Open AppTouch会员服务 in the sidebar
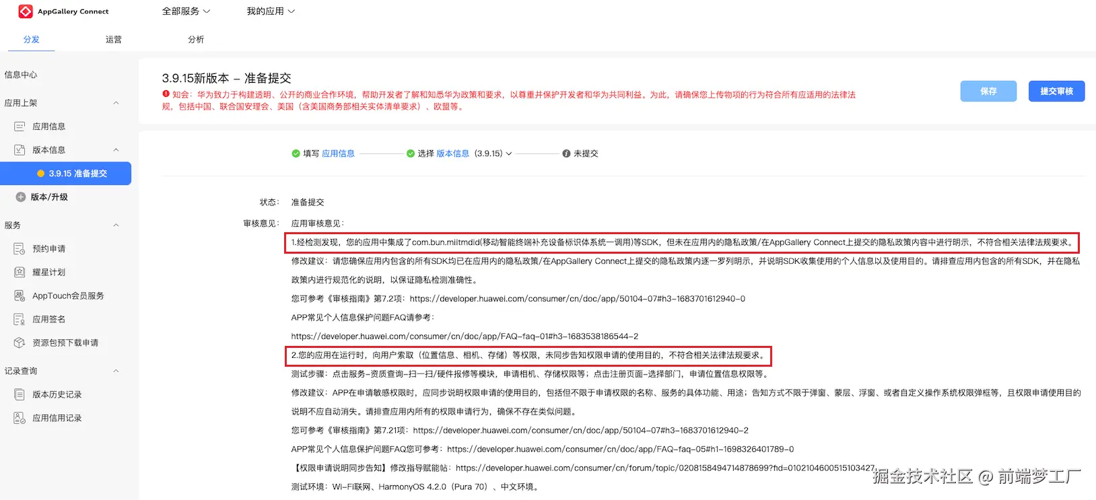1096x500 pixels. tap(68, 296)
